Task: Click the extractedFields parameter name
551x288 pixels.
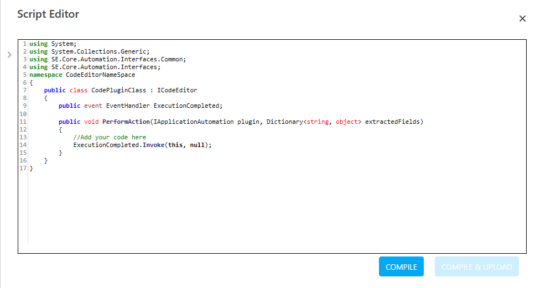Action: (x=392, y=122)
